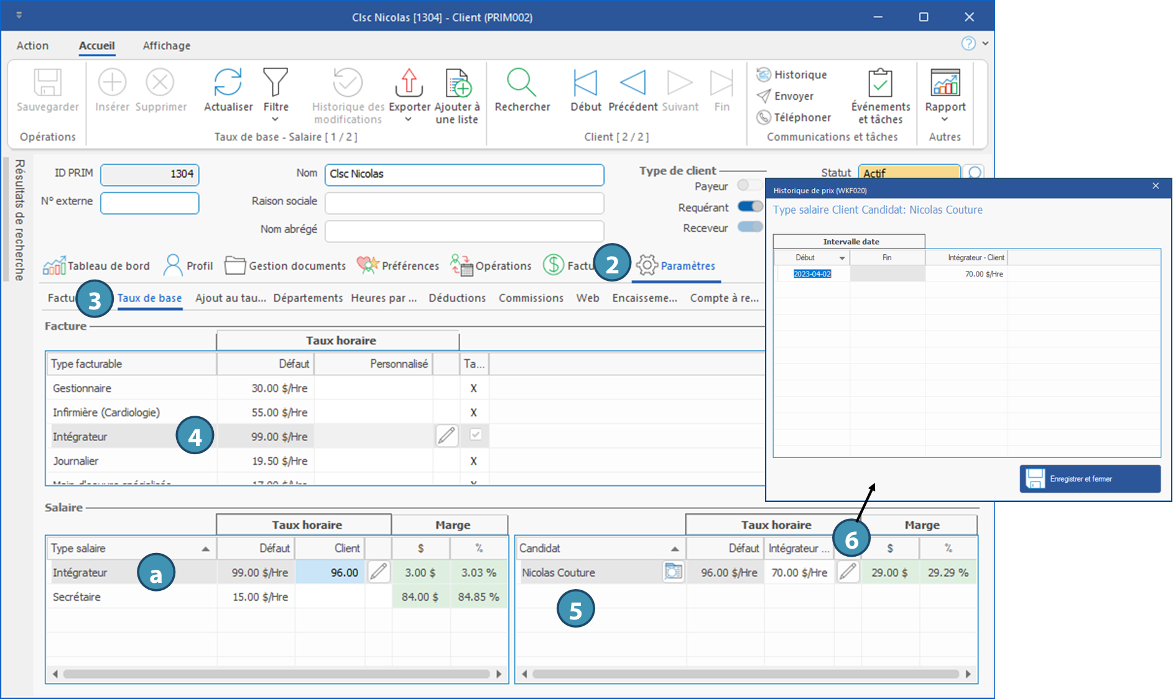Image resolution: width=1173 pixels, height=699 pixels.
Task: Click the Exporter icon in ribbon
Action: coord(409,83)
